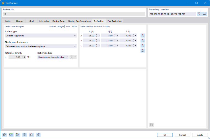Pick three plane points graphically icon

[x=143, y=50]
